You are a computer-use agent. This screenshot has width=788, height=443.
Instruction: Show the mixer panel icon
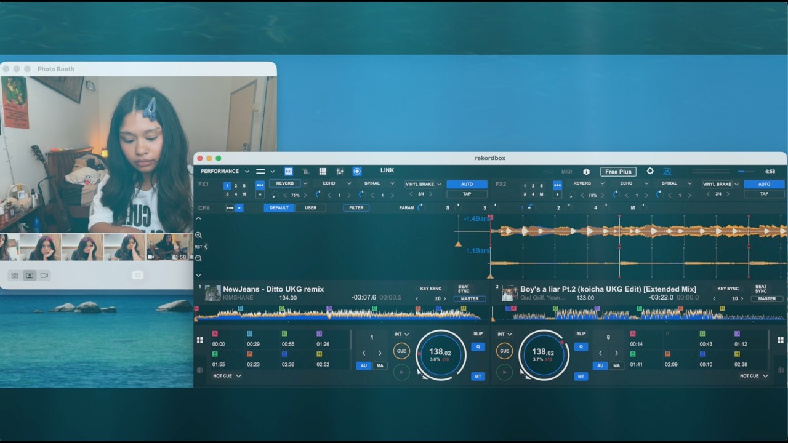(340, 171)
